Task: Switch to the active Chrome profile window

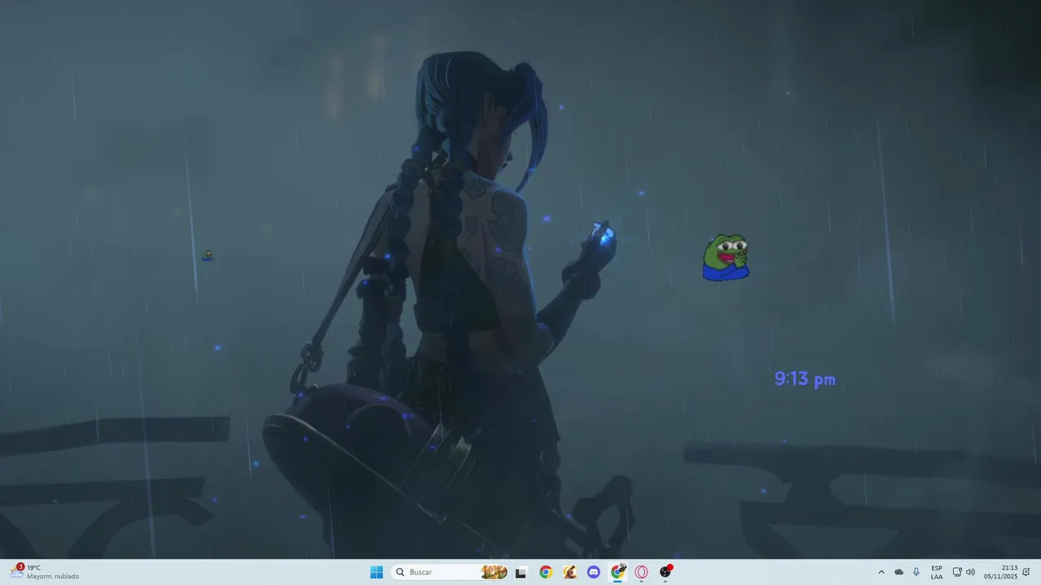Action: 618,572
